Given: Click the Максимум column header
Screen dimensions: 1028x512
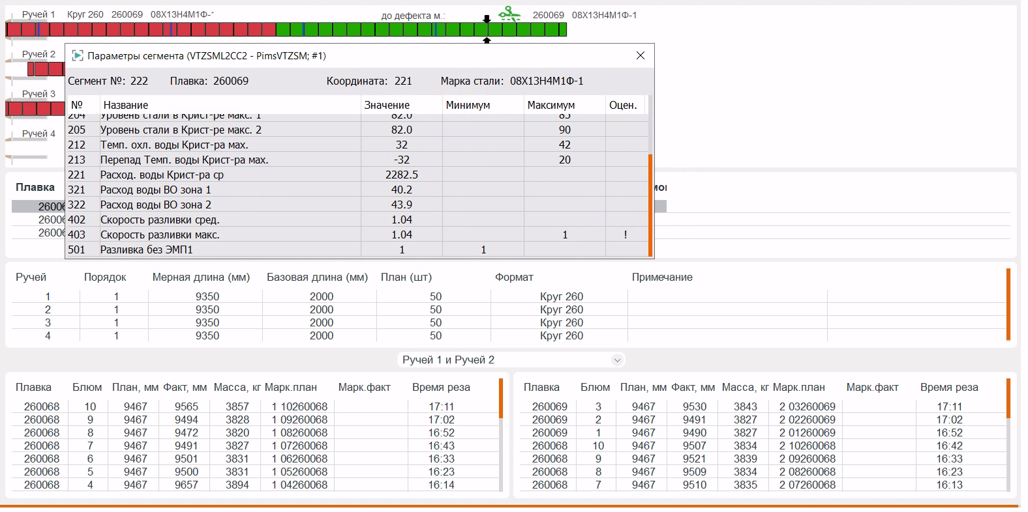Looking at the screenshot, I should point(551,105).
